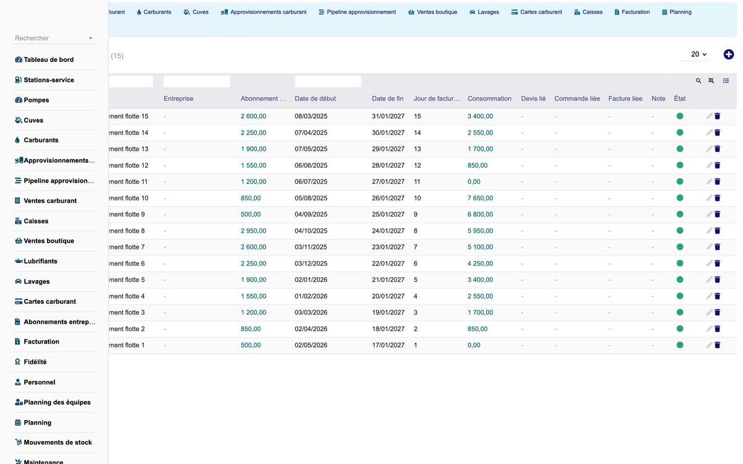Click the Personnel sidebar icon
Image resolution: width=743 pixels, height=464 pixels.
[18, 382]
